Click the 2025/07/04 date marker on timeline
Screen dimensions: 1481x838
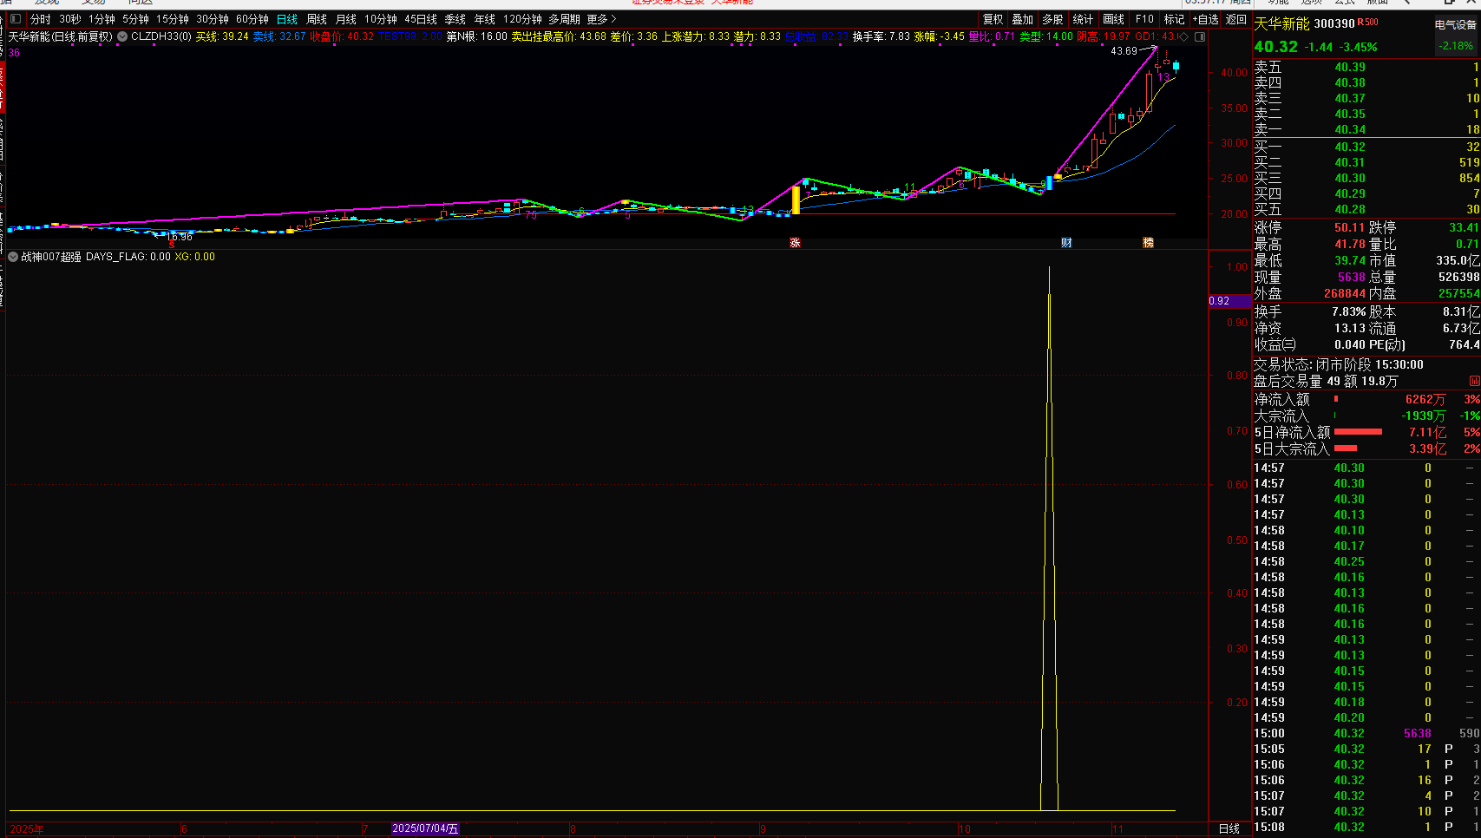coord(425,828)
